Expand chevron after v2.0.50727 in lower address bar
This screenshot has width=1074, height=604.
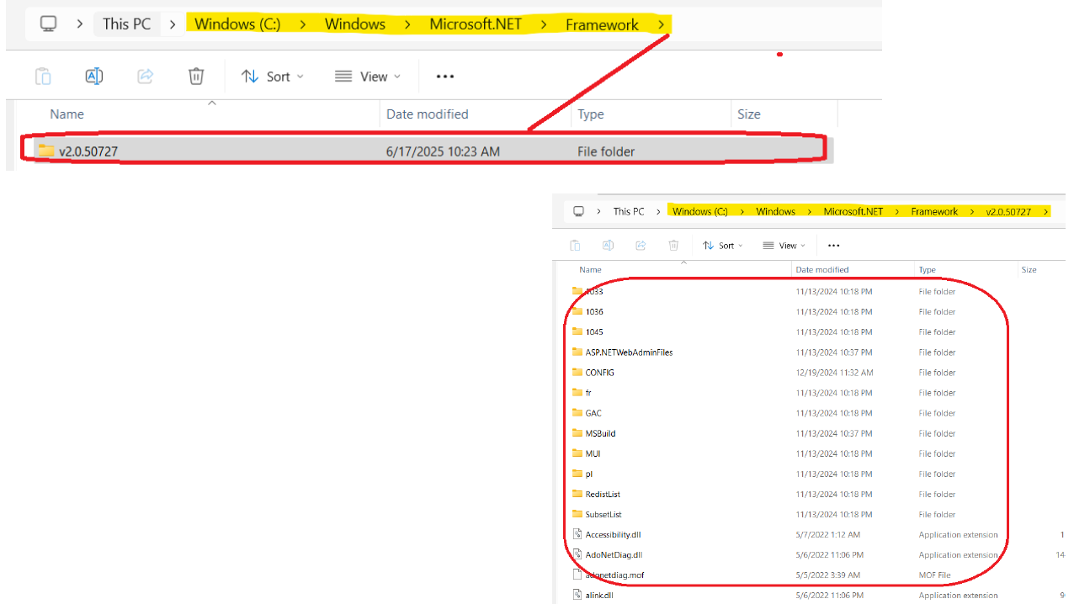click(x=1046, y=212)
